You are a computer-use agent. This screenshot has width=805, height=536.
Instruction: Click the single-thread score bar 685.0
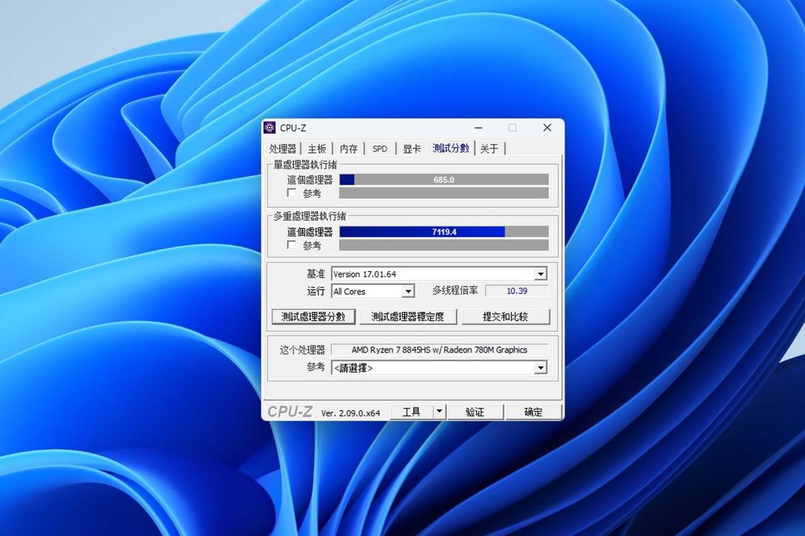click(444, 180)
